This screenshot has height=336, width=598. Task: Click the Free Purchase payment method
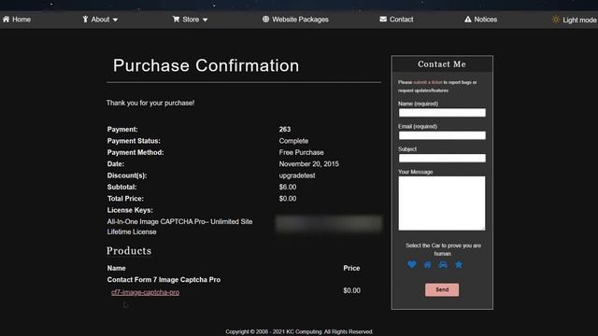coord(301,152)
